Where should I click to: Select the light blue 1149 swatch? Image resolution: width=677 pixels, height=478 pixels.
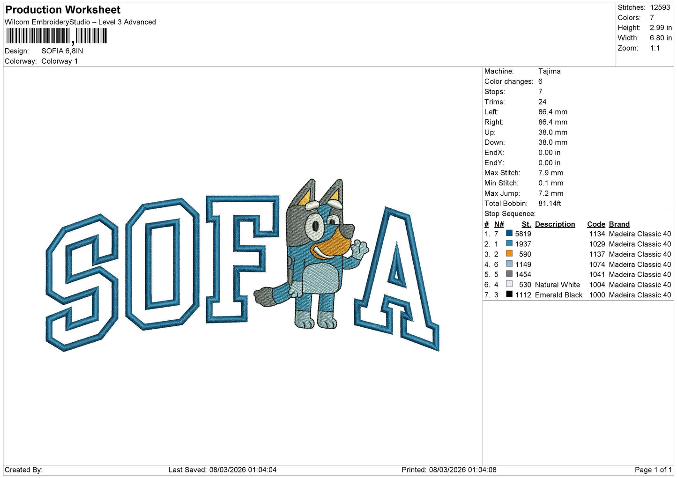click(x=509, y=264)
